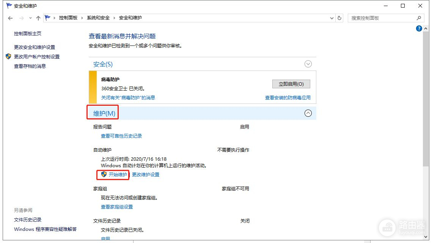Open 查看家庭组设置 link
This screenshot has width=432, height=243.
[x=117, y=207]
